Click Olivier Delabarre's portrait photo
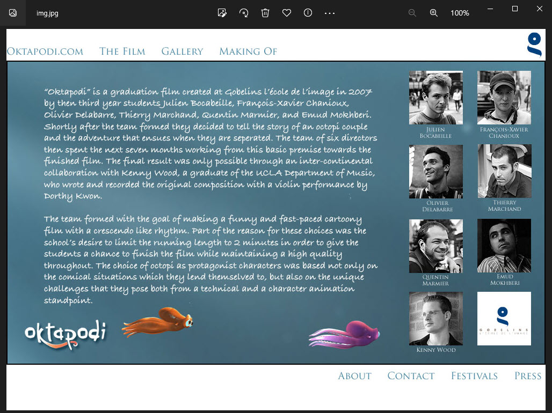 click(x=436, y=171)
